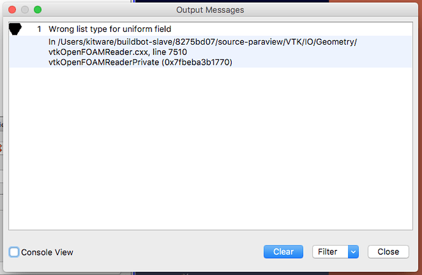Open the Filter dropdown arrow
This screenshot has height=275, width=422.
(x=353, y=251)
